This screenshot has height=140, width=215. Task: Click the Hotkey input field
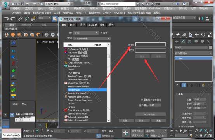[151, 44]
